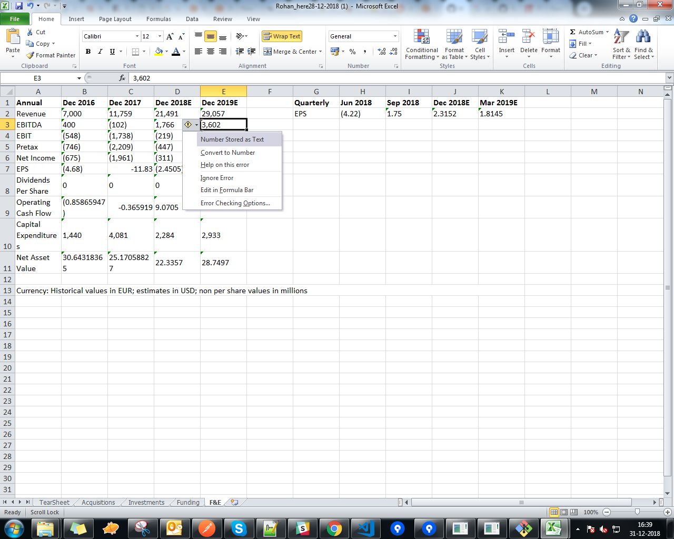Open Cell Styles gallery

point(480,45)
